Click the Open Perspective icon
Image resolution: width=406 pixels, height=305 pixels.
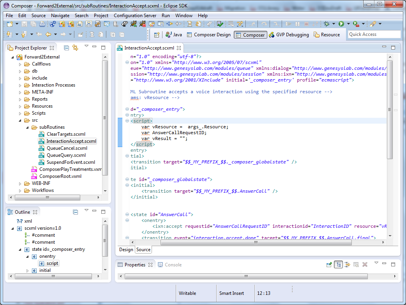pos(157,35)
